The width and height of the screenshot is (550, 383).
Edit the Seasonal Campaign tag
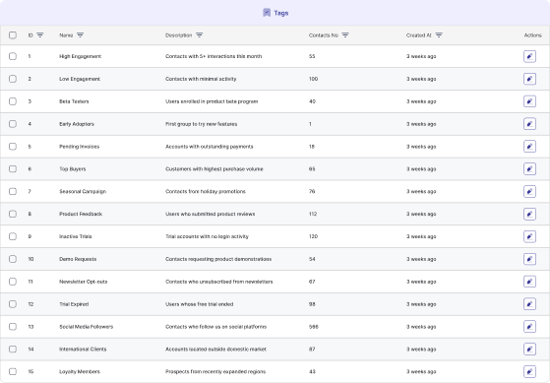[x=529, y=191]
